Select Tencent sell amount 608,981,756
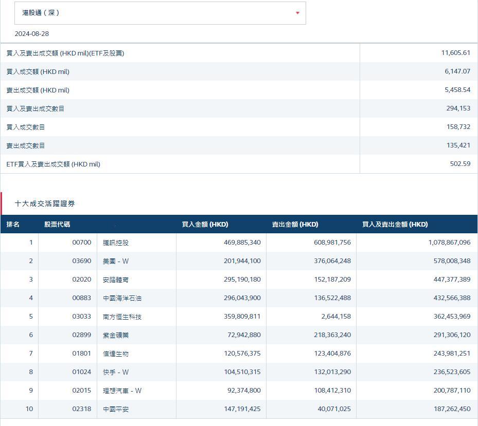The width and height of the screenshot is (478, 426). point(332,243)
